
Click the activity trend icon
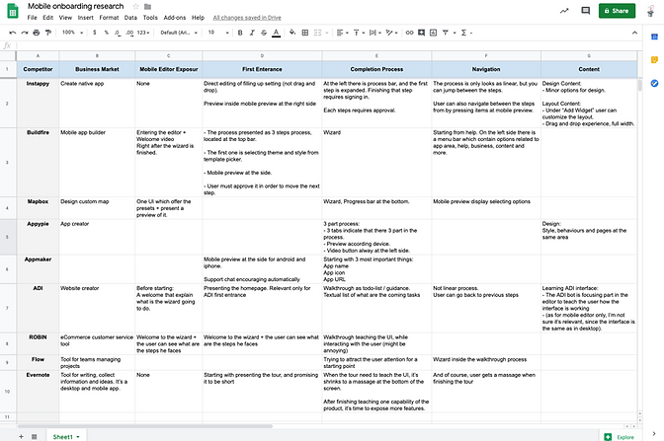click(564, 11)
